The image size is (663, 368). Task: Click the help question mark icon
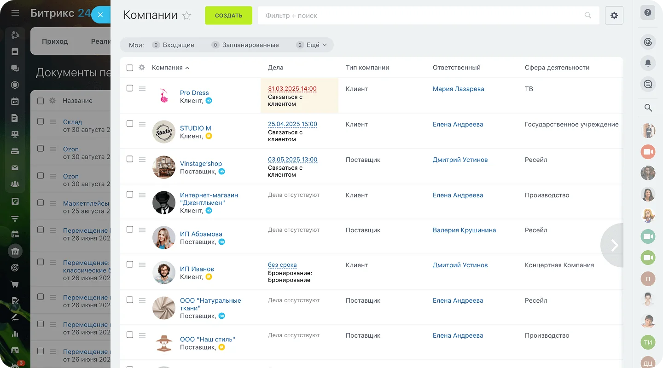click(x=648, y=13)
